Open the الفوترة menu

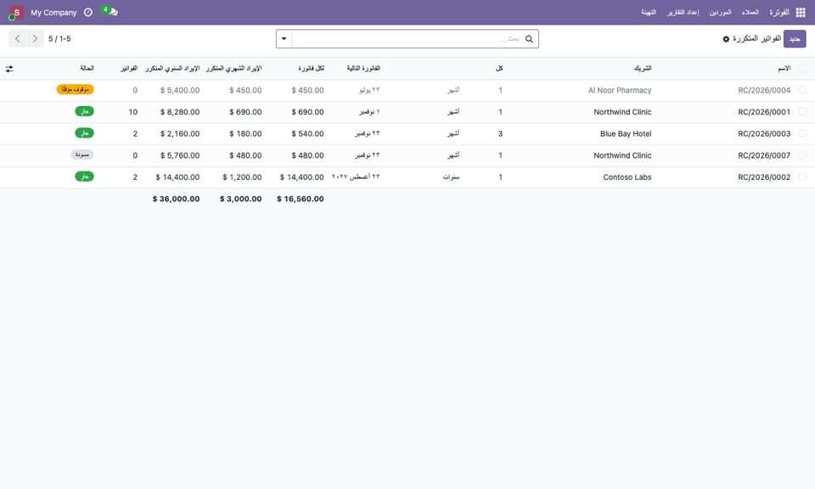pyautogui.click(x=779, y=13)
